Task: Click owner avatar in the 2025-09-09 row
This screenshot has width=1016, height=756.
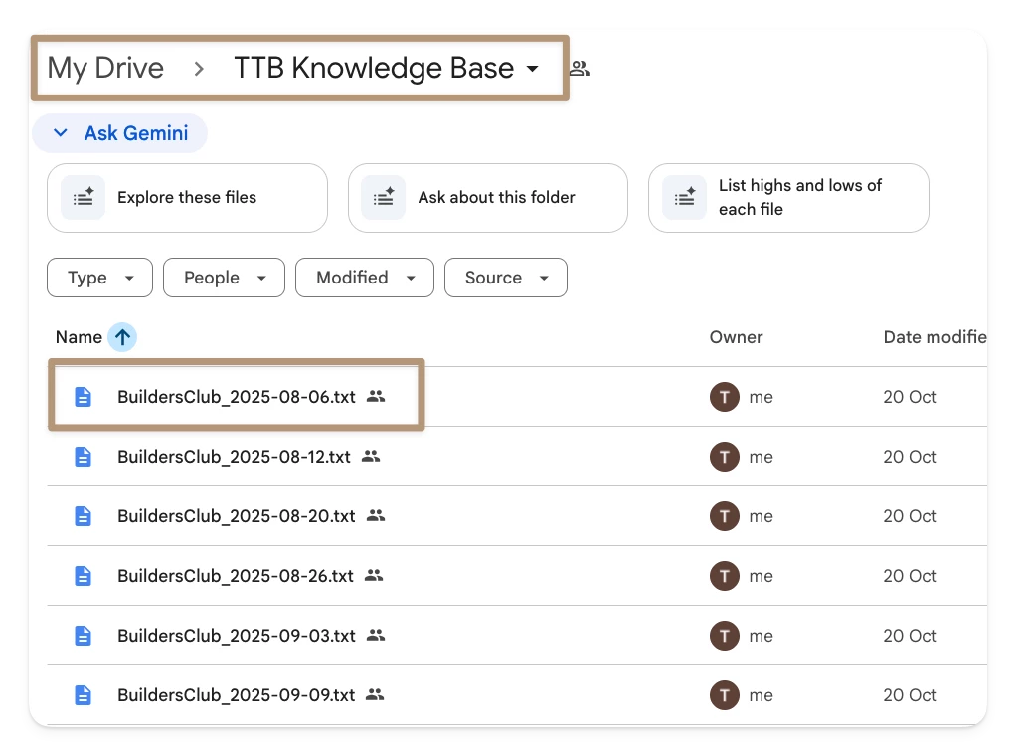Action: tap(725, 695)
